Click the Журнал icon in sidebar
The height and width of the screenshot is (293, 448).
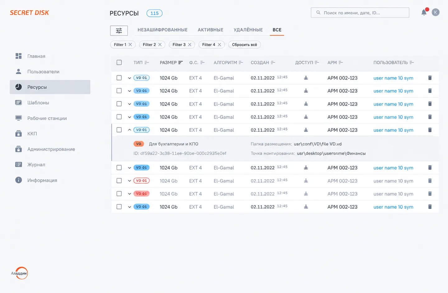coord(19,165)
